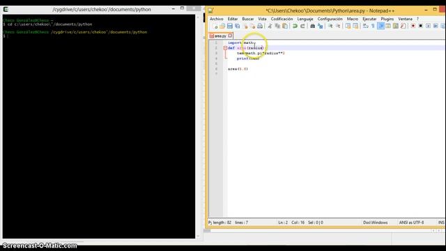Minimize the Cygwin terminal window
Screen dimensions: 446x251
point(174,9)
